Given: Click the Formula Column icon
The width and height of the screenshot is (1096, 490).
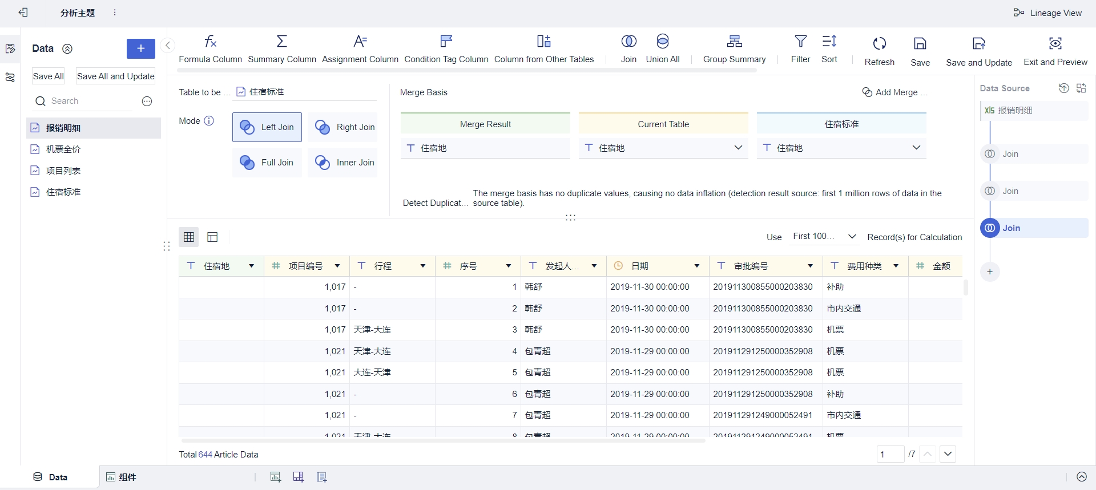Looking at the screenshot, I should click(x=210, y=42).
